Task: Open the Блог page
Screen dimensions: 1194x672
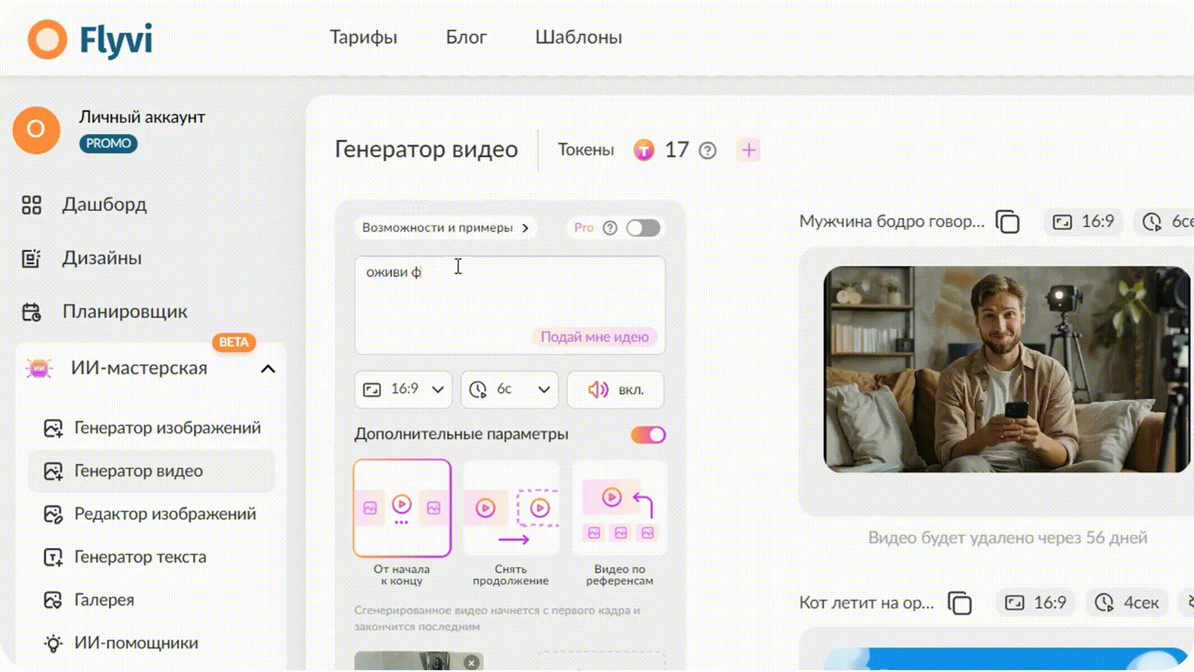Action: [466, 37]
